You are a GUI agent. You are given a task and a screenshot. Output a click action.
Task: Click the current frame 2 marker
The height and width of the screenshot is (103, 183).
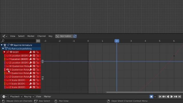[x=117, y=41]
